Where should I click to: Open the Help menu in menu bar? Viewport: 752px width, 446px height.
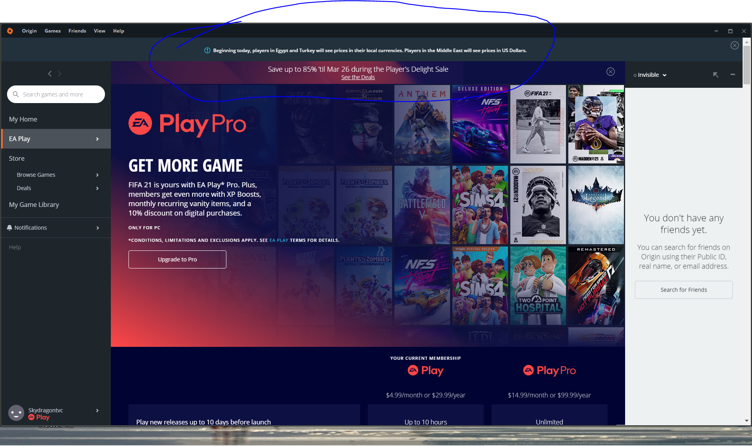(x=119, y=31)
